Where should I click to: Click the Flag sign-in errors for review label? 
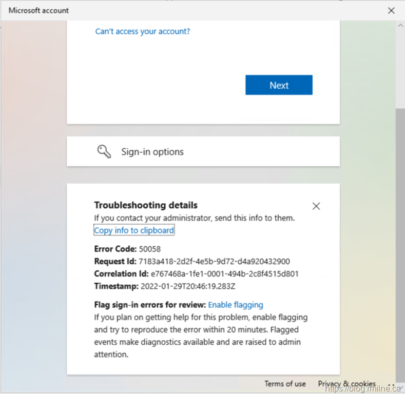150,305
